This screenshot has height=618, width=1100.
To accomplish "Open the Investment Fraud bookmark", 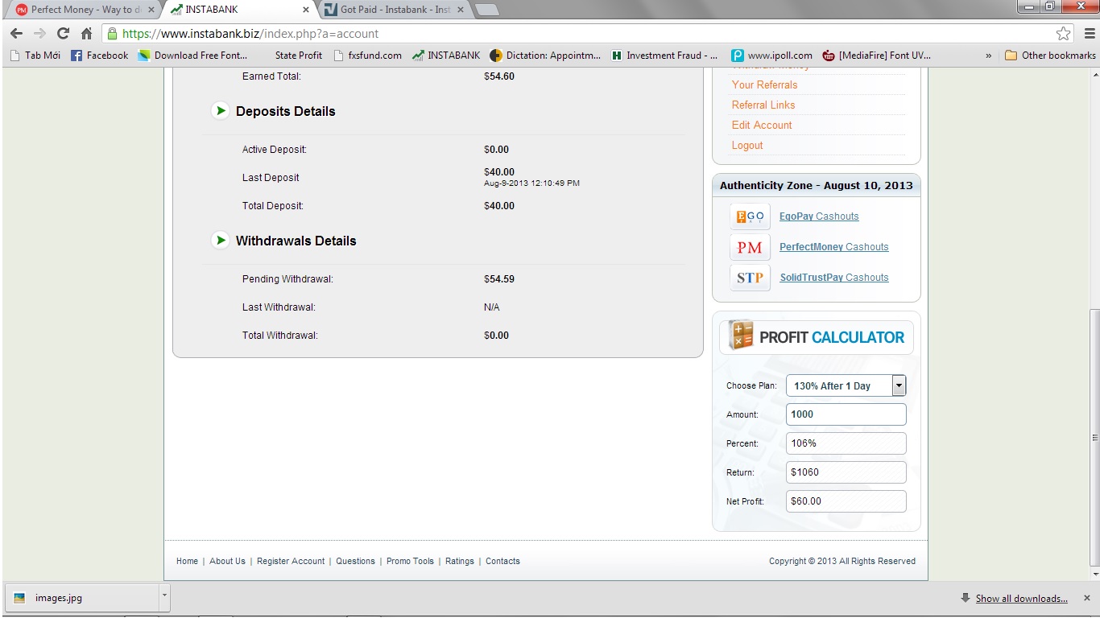I will 664,56.
